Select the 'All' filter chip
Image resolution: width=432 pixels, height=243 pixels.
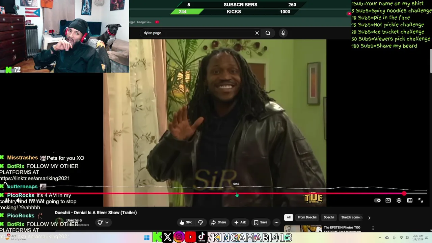click(x=289, y=217)
